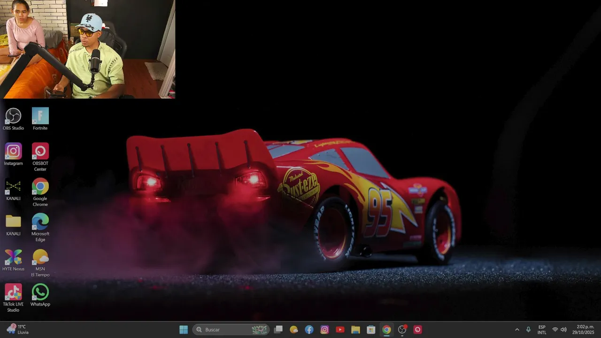
Task: Switch to OBS Studio in taskbar
Action: [x=402, y=330]
